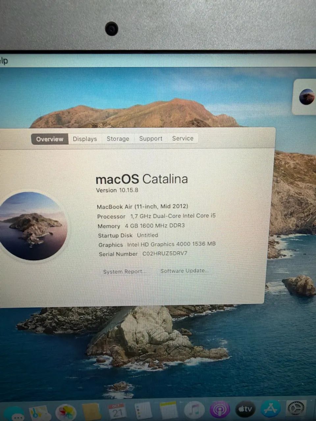316x421 pixels.
Task: Click the Software Update… button
Action: tap(184, 271)
